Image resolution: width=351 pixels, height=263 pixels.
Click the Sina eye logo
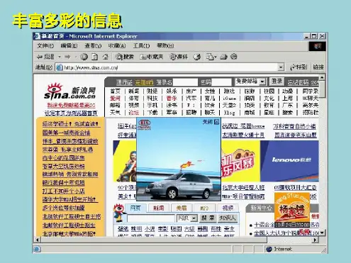point(55,88)
